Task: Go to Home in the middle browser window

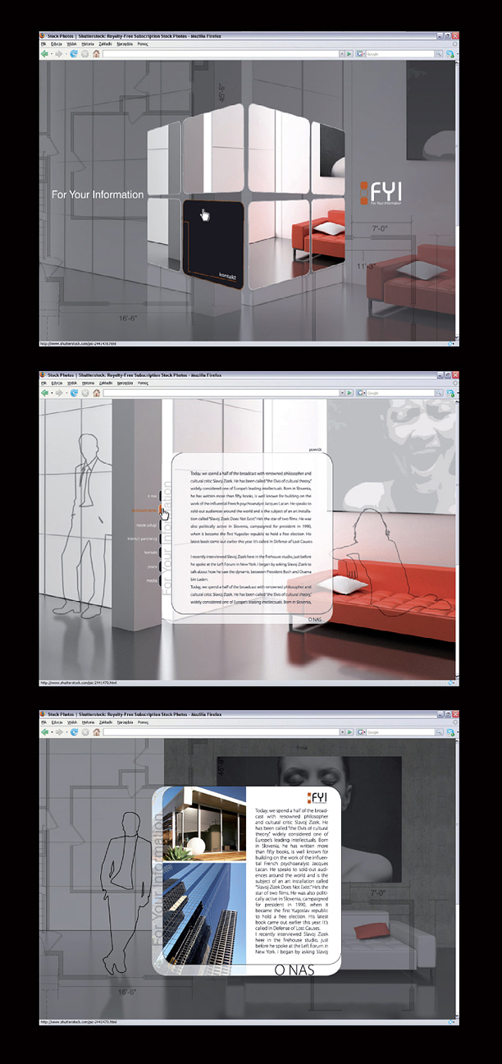Action: [96, 393]
